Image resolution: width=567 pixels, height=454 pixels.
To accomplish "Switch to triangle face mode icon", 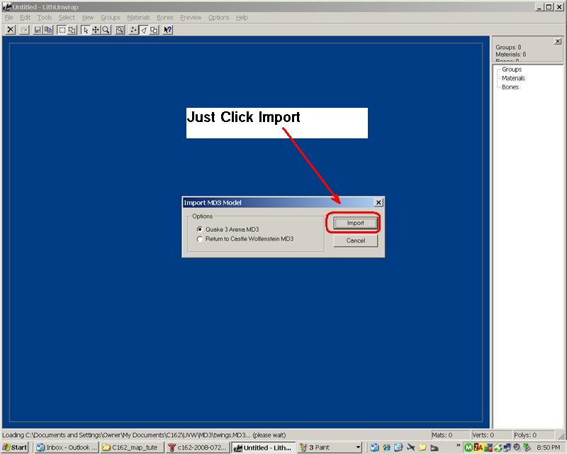I will (x=144, y=30).
